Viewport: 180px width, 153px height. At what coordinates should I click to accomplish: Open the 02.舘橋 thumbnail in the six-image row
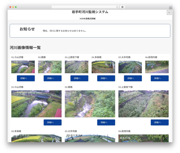tap(50, 67)
